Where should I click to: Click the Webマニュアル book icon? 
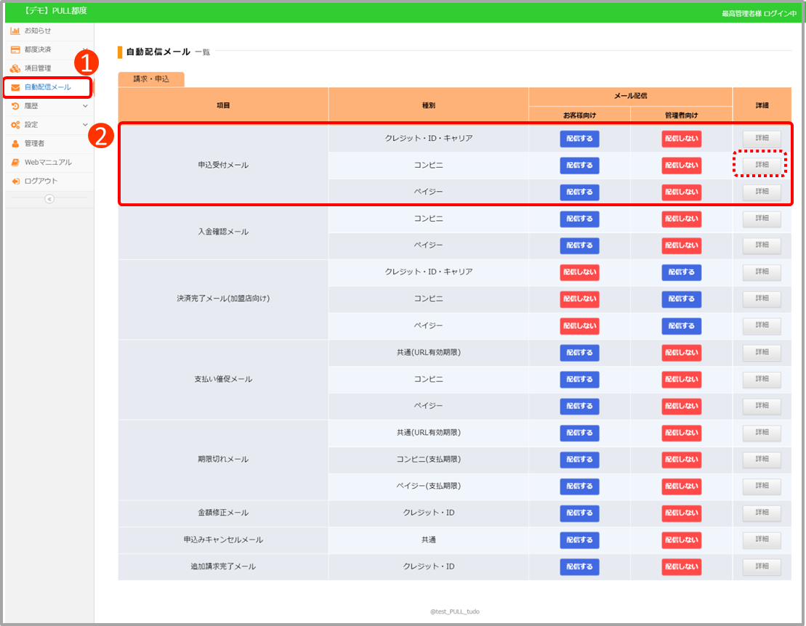click(x=15, y=162)
